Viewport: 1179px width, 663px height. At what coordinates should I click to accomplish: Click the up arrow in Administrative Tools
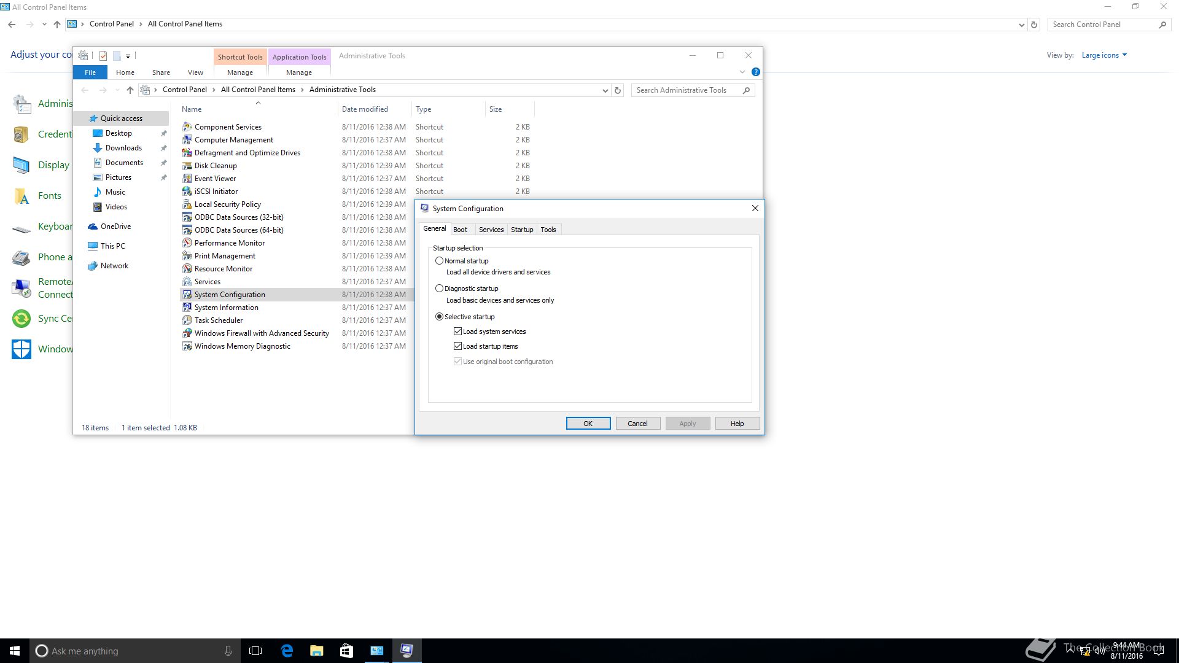(x=130, y=90)
